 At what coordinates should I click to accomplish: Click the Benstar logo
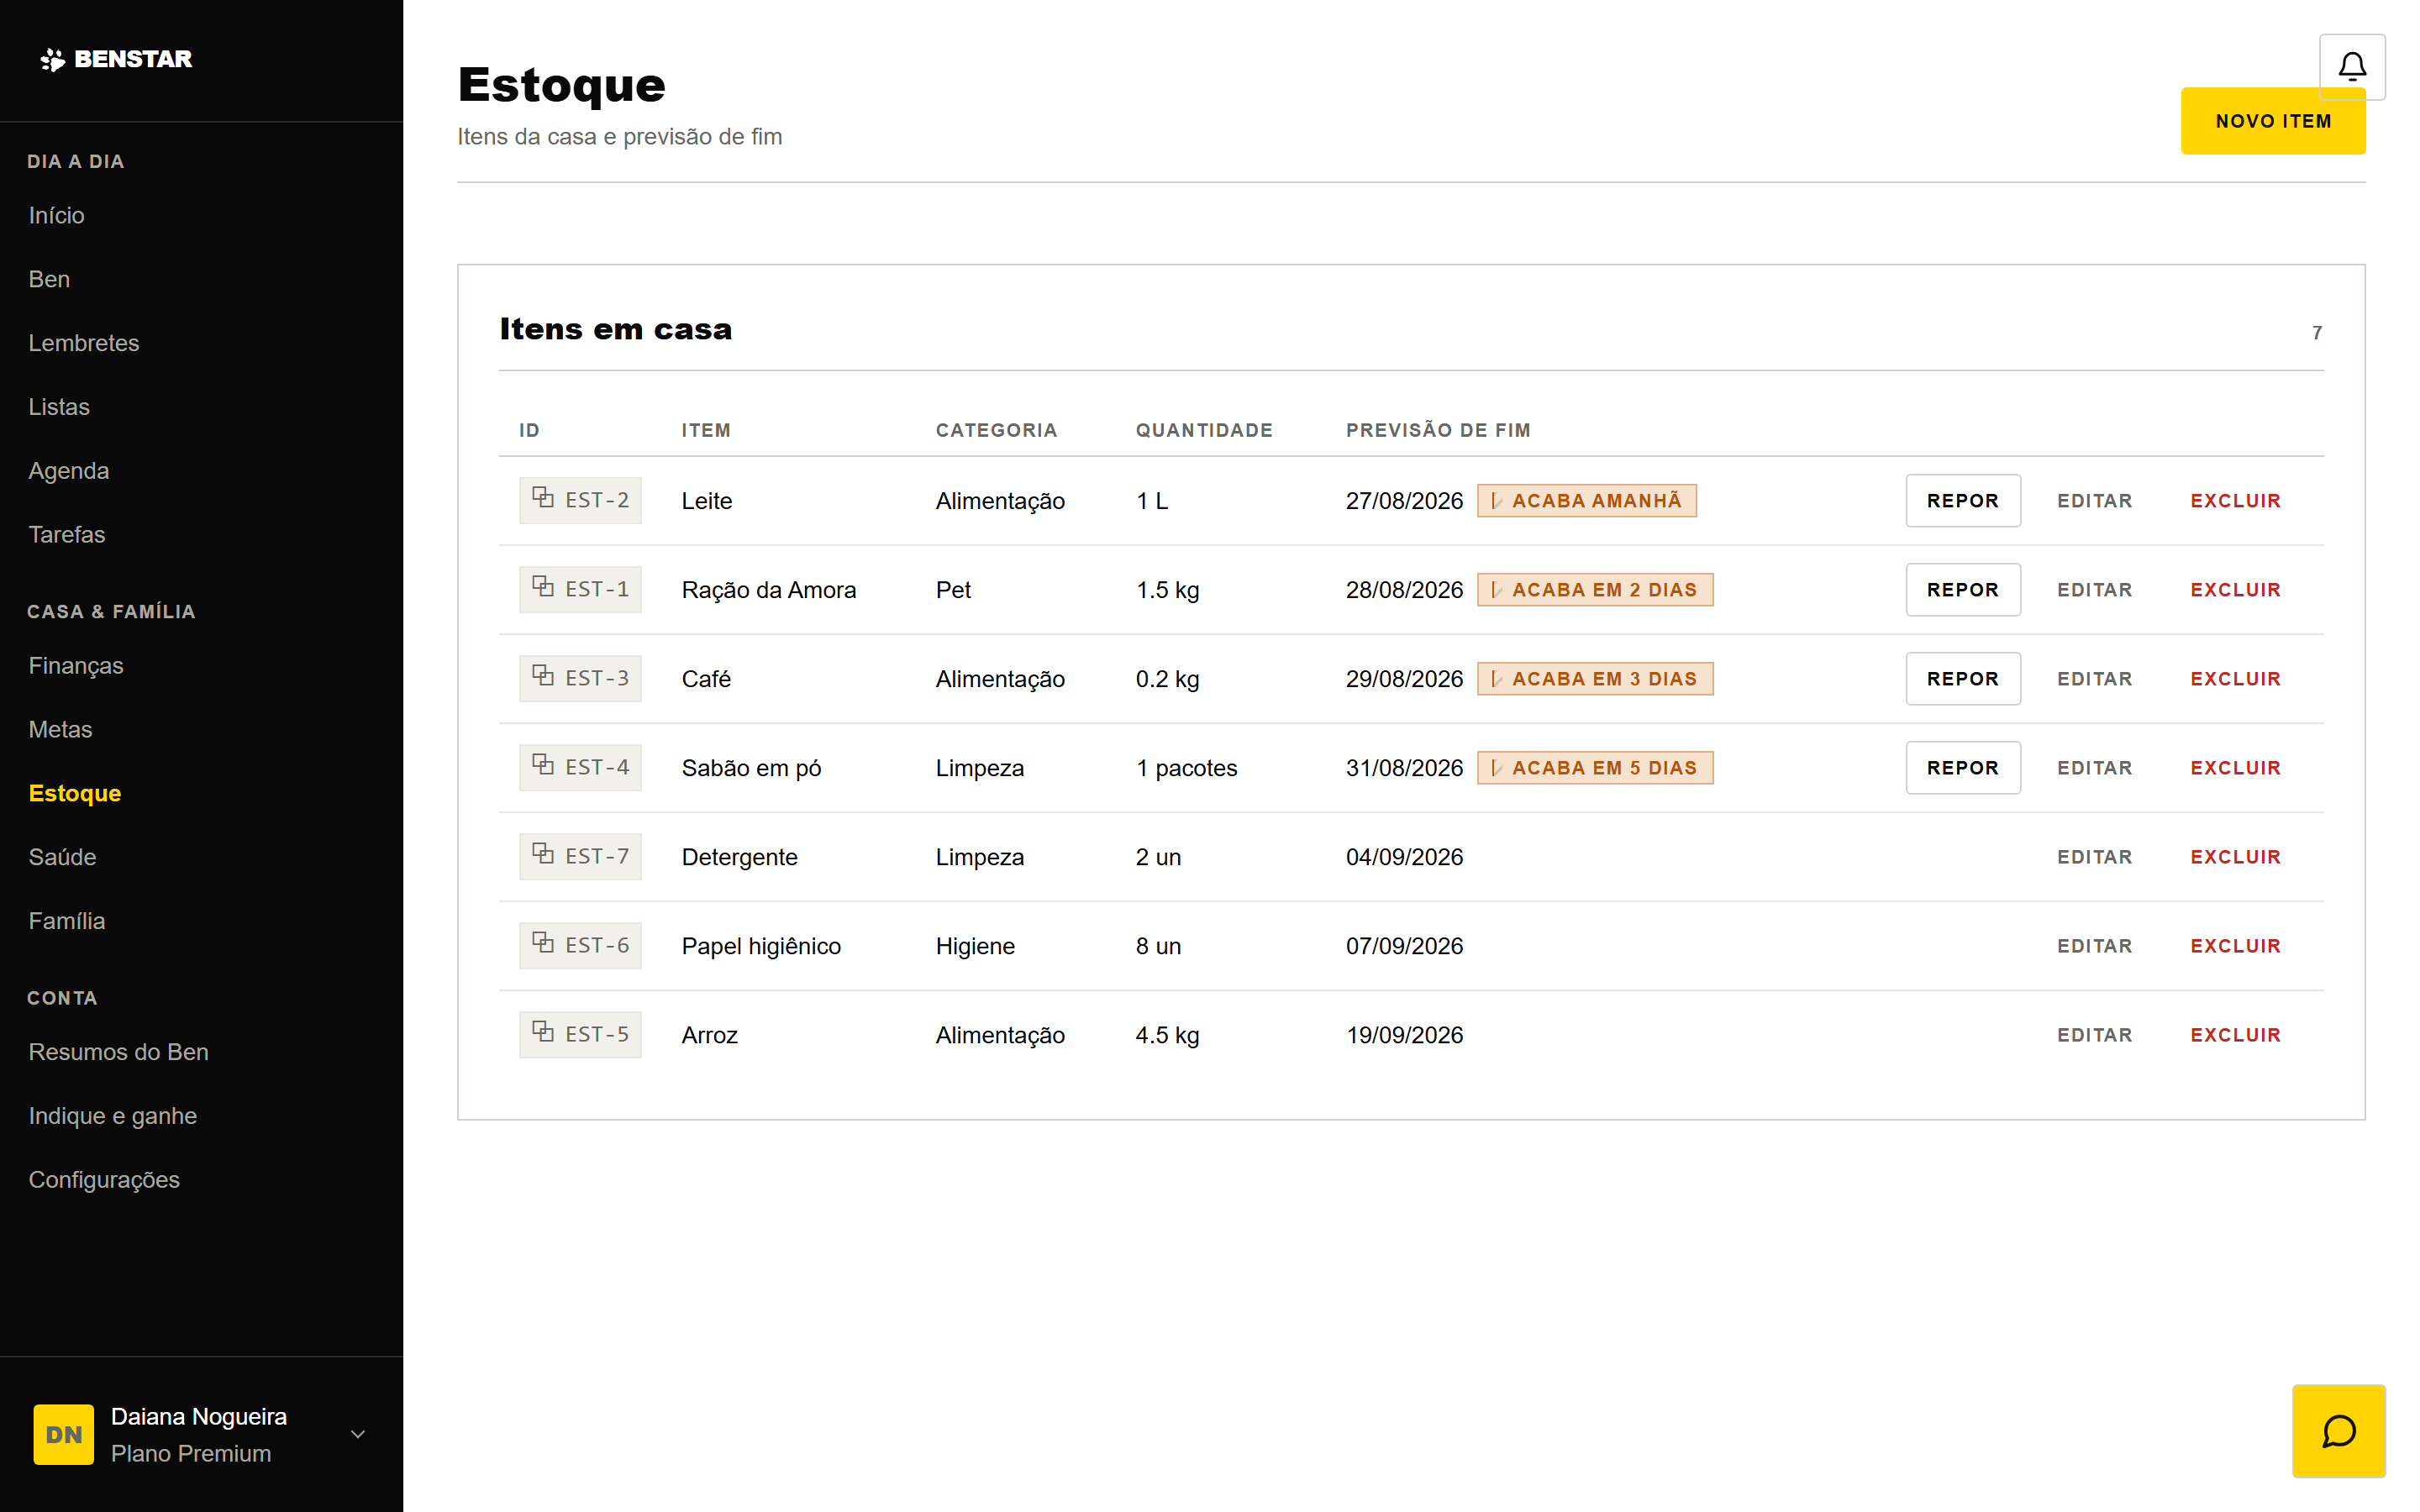click(116, 59)
